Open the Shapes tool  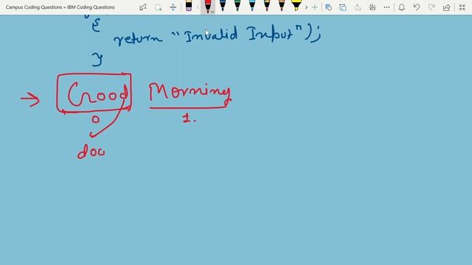click(328, 7)
